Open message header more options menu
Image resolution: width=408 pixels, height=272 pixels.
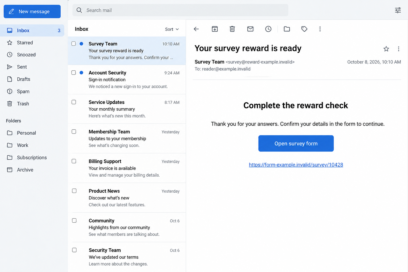pyautogui.click(x=398, y=49)
